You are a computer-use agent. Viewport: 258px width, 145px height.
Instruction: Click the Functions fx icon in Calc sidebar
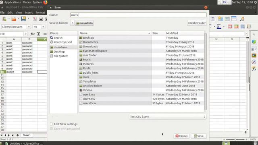(254, 68)
